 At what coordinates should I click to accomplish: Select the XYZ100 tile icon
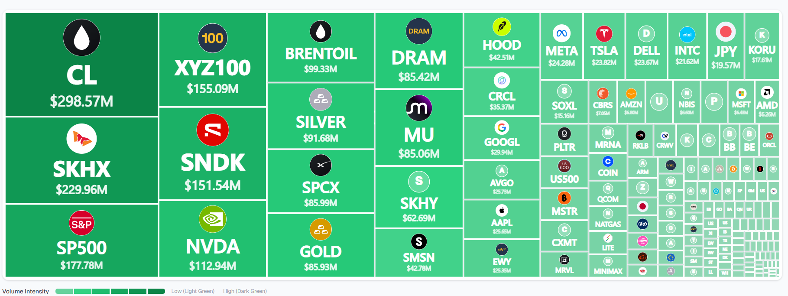click(212, 38)
